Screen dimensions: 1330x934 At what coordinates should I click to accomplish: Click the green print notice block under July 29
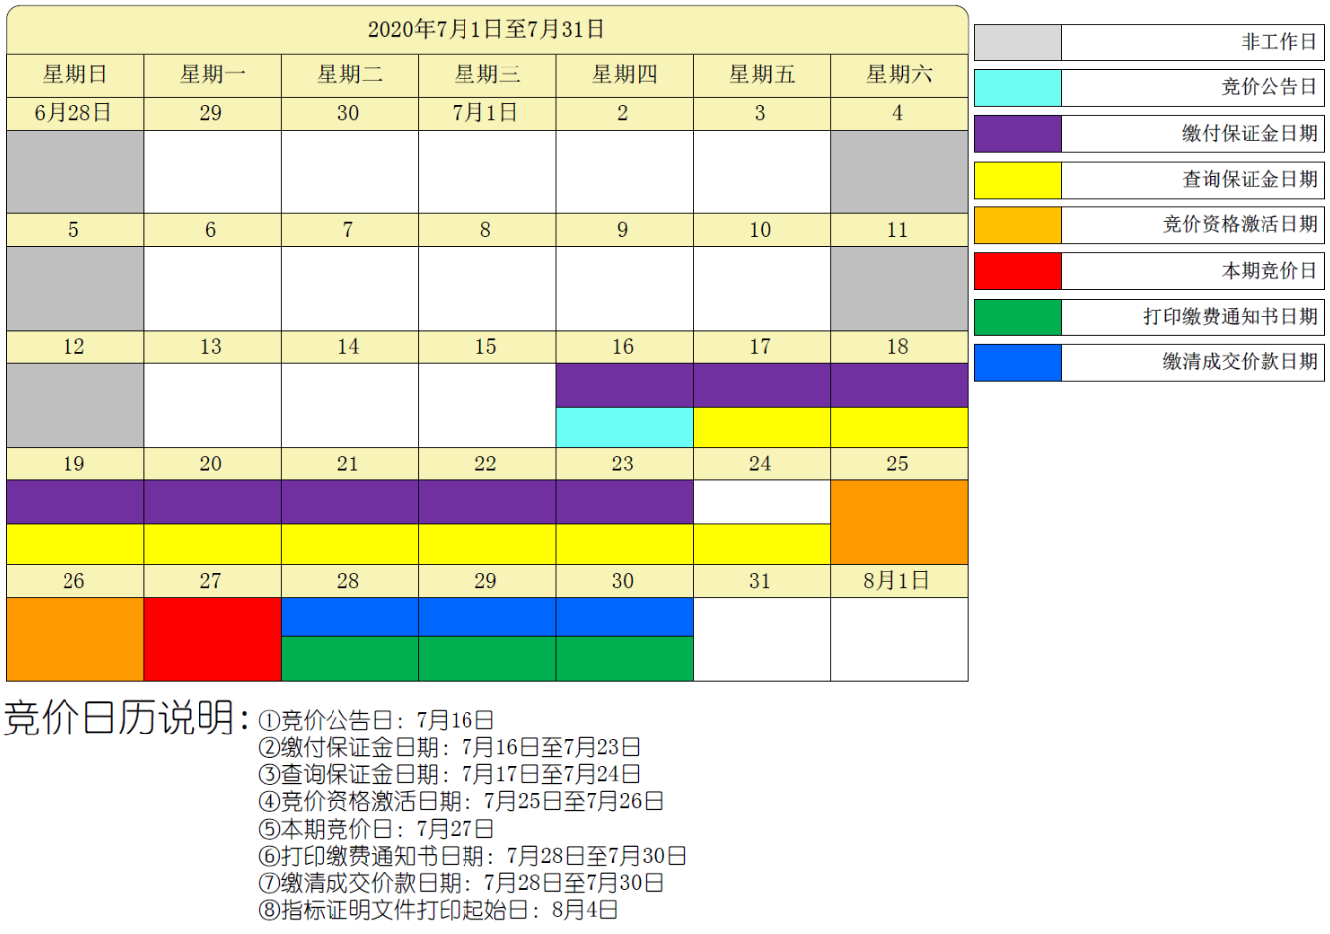pos(486,659)
